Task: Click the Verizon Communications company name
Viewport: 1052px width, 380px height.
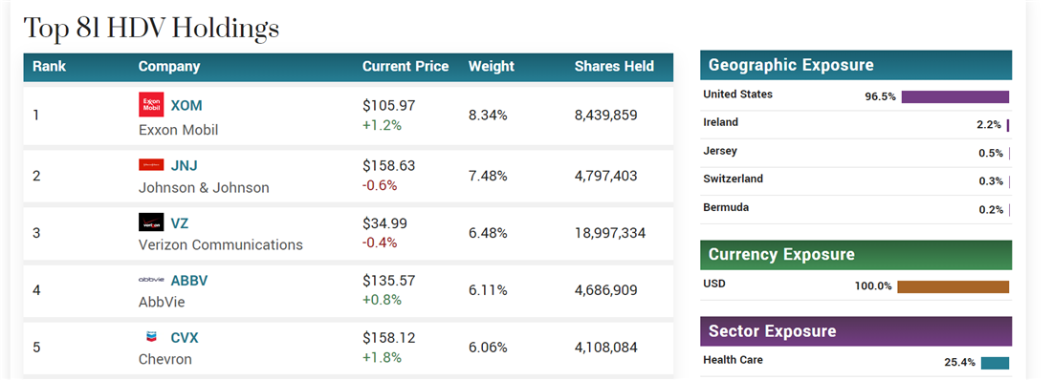Action: [221, 245]
